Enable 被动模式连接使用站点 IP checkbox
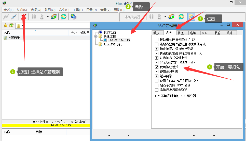The height and width of the screenshot is (141, 246). pyautogui.click(x=157, y=40)
